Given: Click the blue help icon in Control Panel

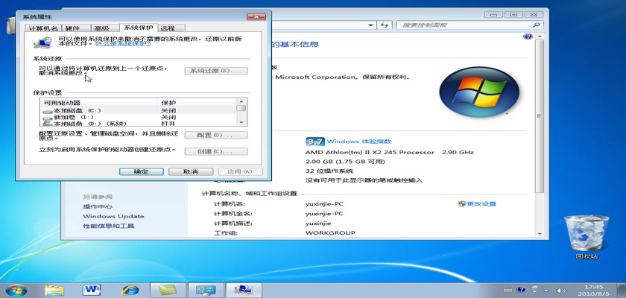Looking at the screenshot, I should [x=528, y=36].
